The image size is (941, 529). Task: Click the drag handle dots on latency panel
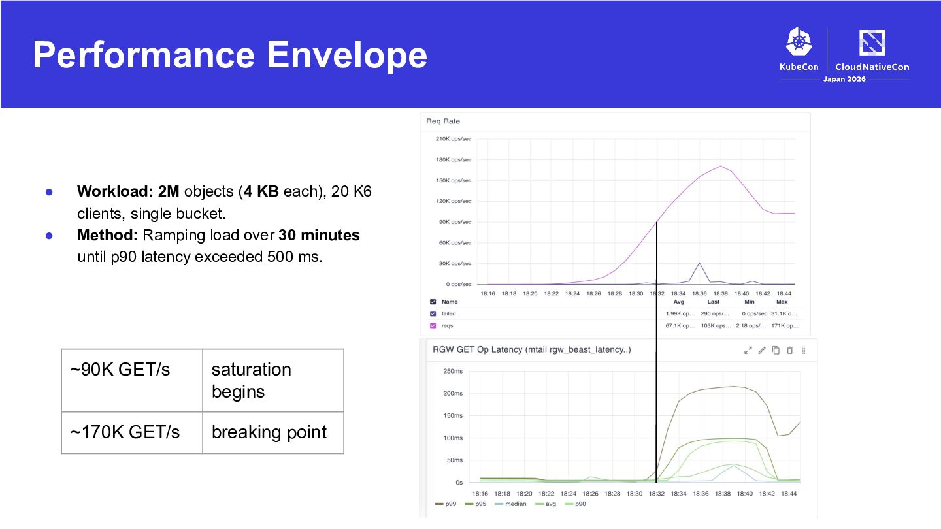804,351
